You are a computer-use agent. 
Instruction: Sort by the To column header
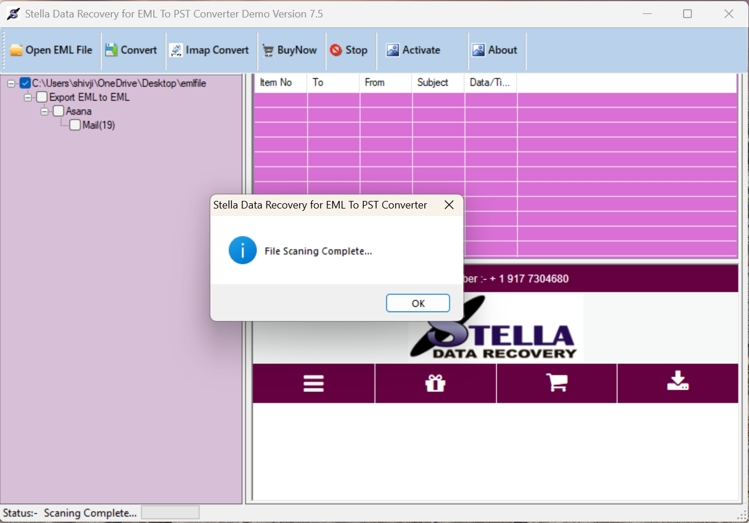tap(333, 83)
